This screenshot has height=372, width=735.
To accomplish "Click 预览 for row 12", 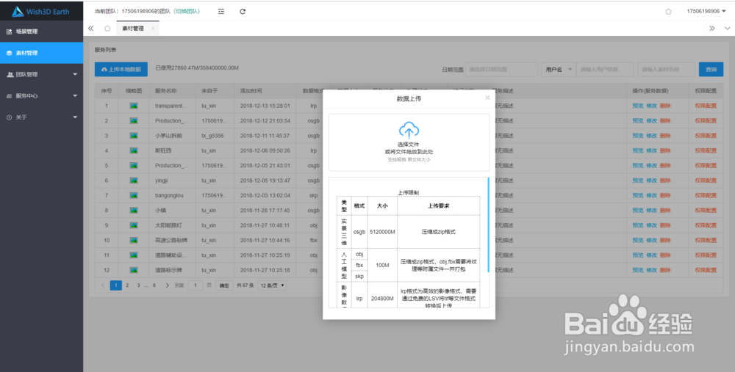I will [x=637, y=271].
